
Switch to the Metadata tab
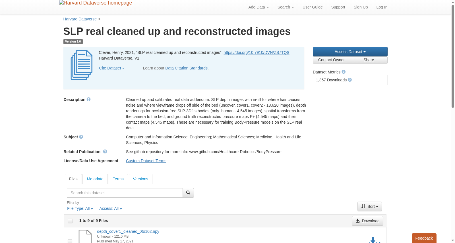point(95,179)
